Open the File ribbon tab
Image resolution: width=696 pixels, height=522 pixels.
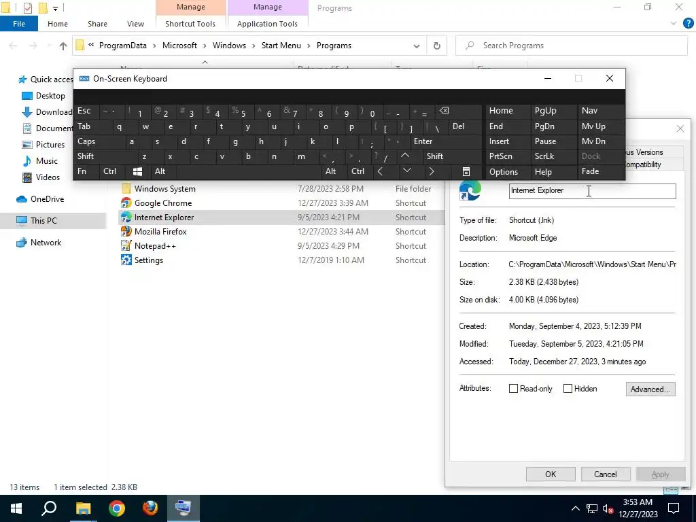pos(19,24)
